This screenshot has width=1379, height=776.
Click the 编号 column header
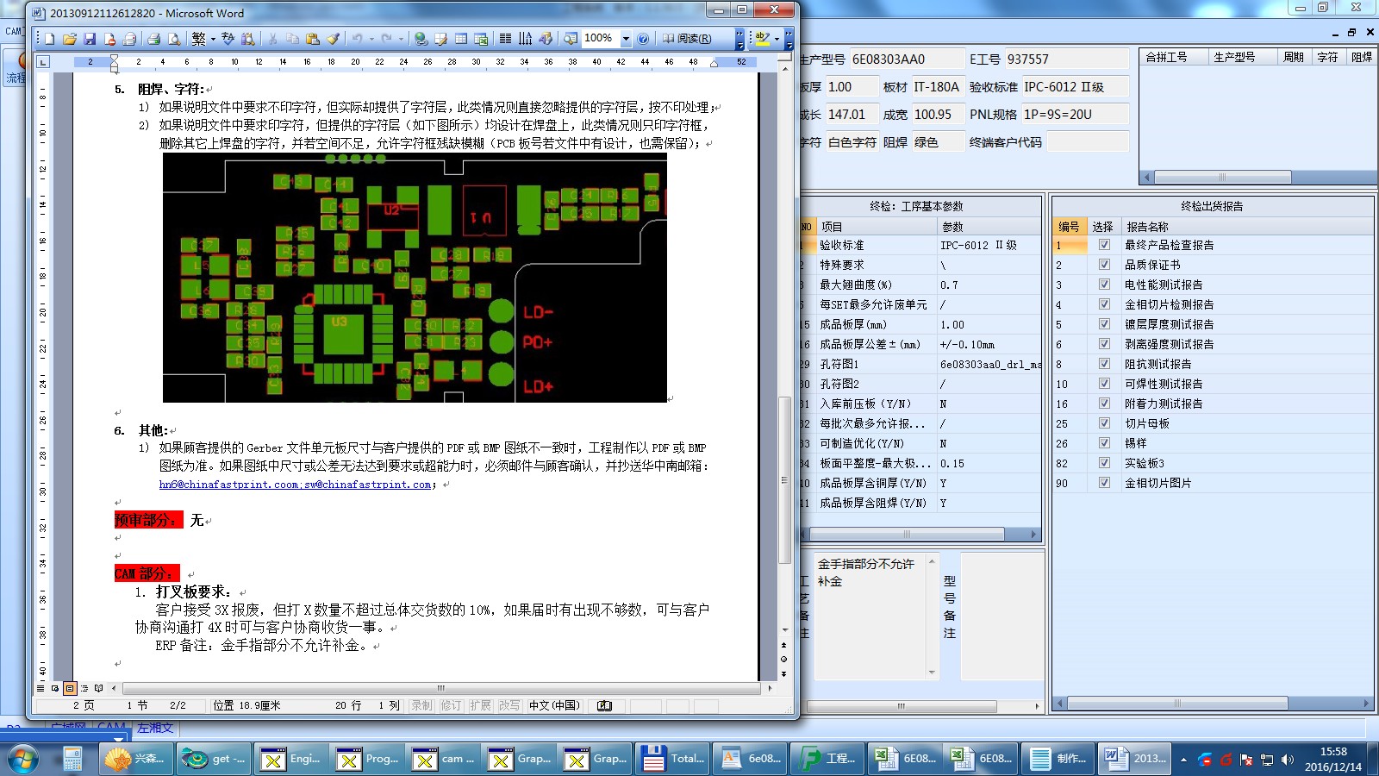point(1070,227)
